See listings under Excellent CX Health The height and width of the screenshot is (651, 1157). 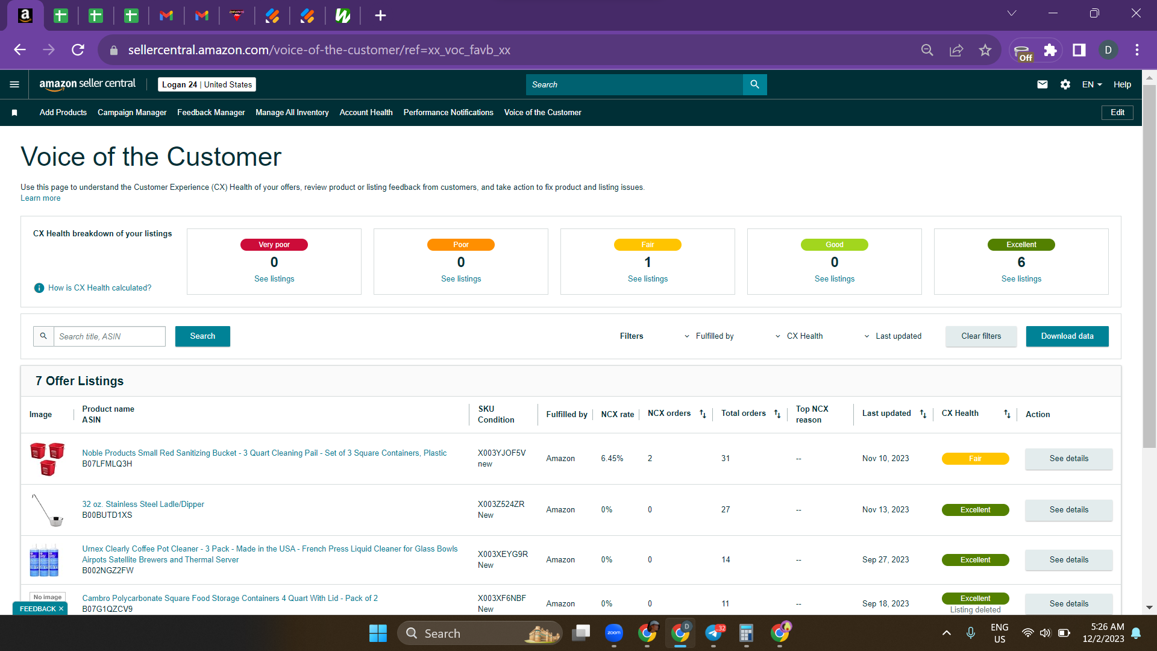pyautogui.click(x=1021, y=279)
